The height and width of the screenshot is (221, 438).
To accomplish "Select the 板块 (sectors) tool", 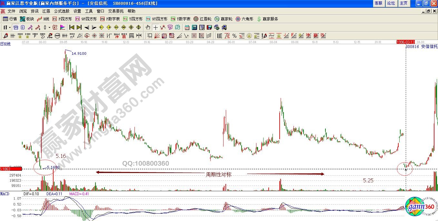I will 27,19.
